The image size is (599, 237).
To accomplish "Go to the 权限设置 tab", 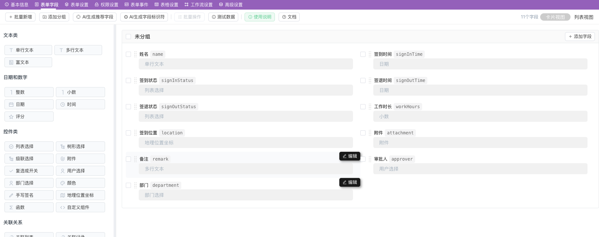I will [x=107, y=5].
